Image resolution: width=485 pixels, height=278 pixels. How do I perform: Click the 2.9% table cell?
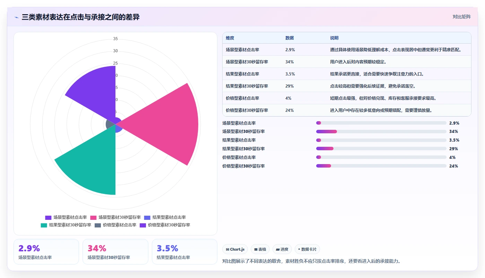tap(290, 50)
